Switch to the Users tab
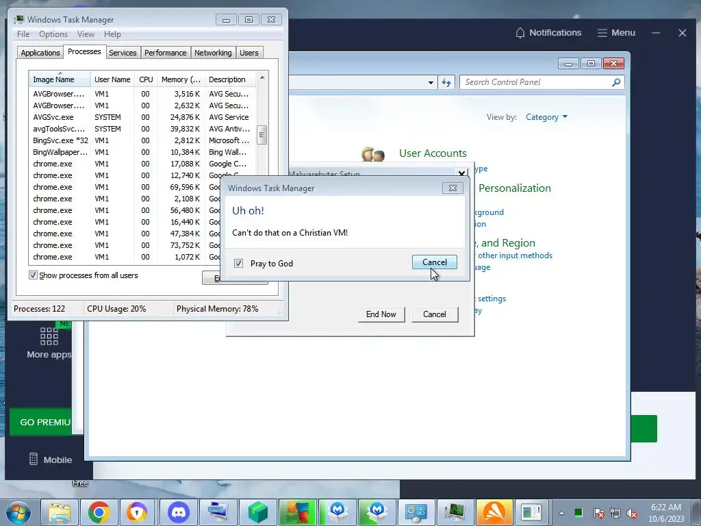The image size is (701, 526). (249, 53)
